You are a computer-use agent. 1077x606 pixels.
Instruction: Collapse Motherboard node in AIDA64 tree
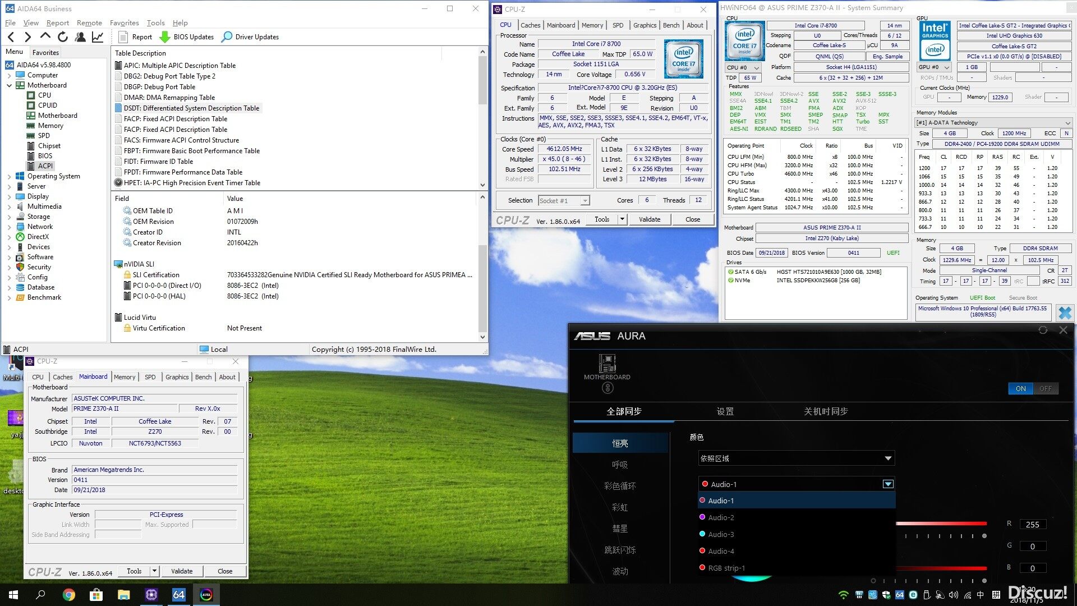coord(9,85)
